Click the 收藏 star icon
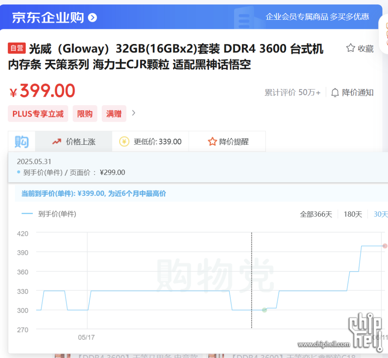This screenshot has height=358, width=388. [350, 48]
